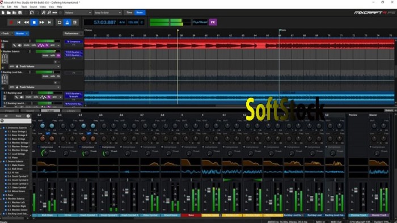Click the +Track button

[x=5, y=33]
